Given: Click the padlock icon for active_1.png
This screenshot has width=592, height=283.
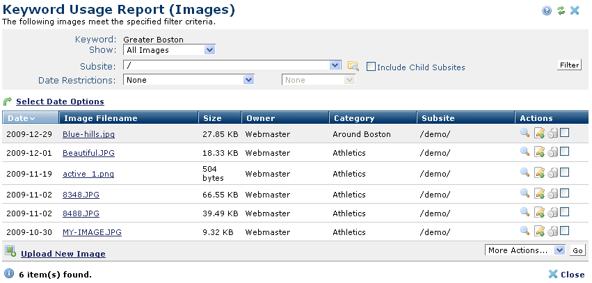Looking at the screenshot, I should 552,172.
